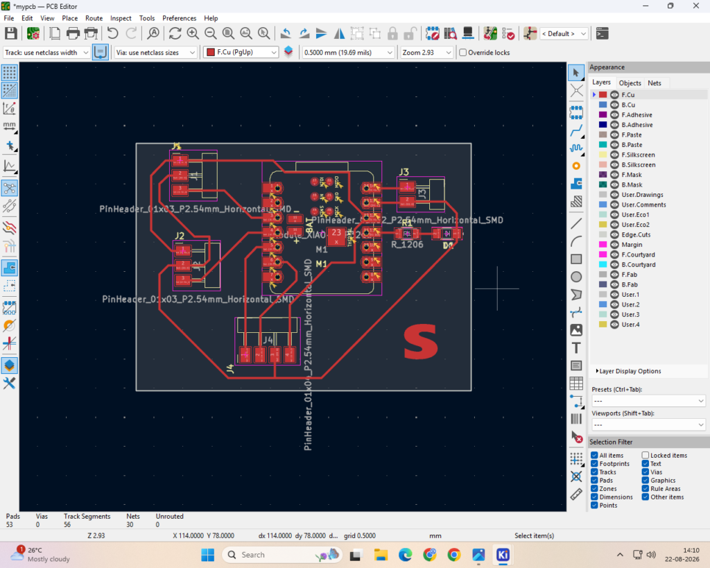The width and height of the screenshot is (710, 568).
Task: Click the B.Mask color swatch
Action: point(603,184)
